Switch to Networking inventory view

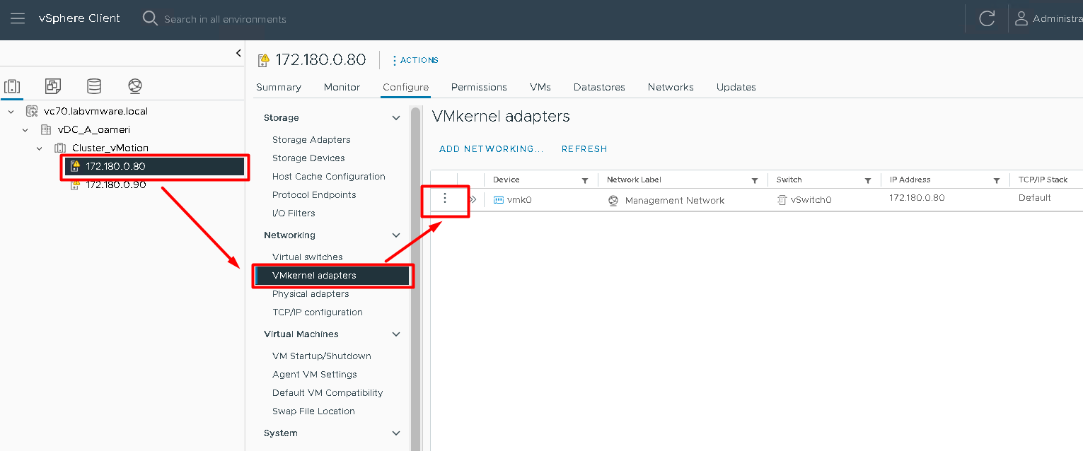135,86
